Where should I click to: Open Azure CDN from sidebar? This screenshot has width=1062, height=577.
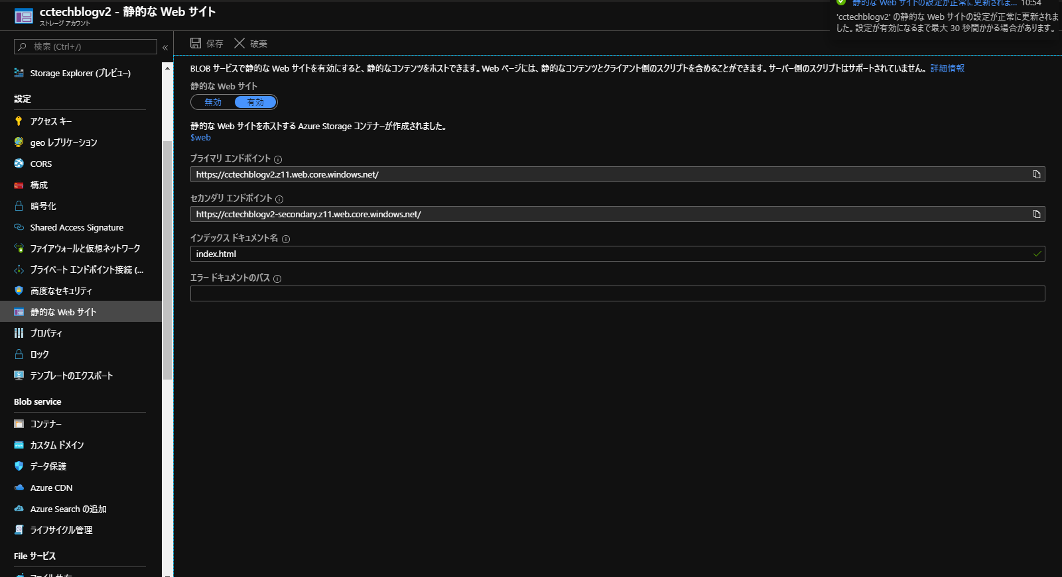click(51, 488)
